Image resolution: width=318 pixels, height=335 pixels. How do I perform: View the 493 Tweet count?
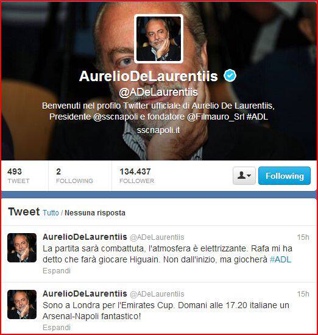tap(18, 176)
